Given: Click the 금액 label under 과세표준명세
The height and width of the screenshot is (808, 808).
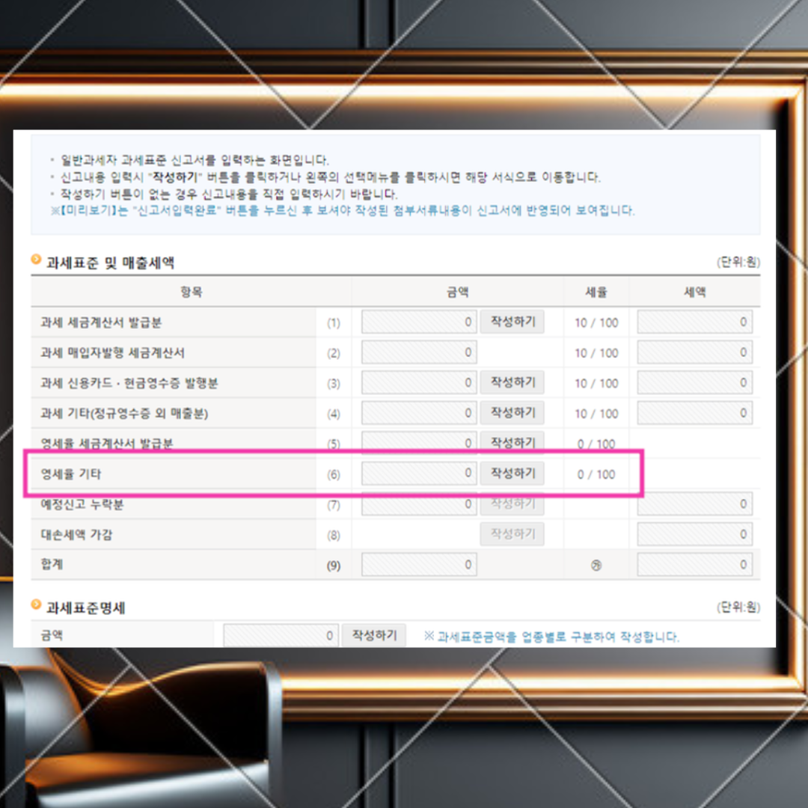Looking at the screenshot, I should click(52, 635).
